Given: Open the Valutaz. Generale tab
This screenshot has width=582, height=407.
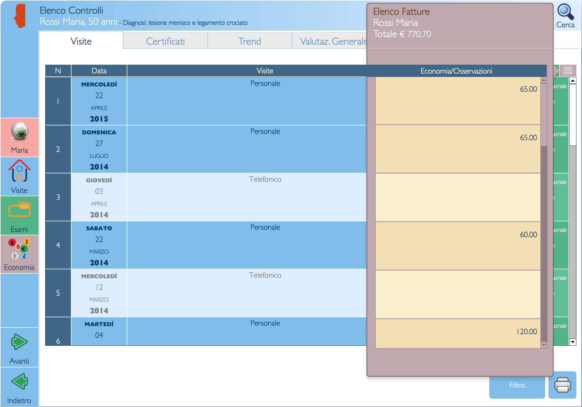Looking at the screenshot, I should (332, 41).
